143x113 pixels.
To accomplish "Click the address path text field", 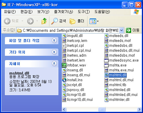I will point(71,31).
